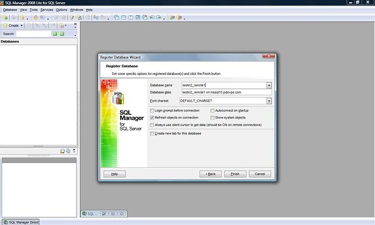Click the small window icon beside orange circle
The width and height of the screenshot is (375, 225).
42,17
